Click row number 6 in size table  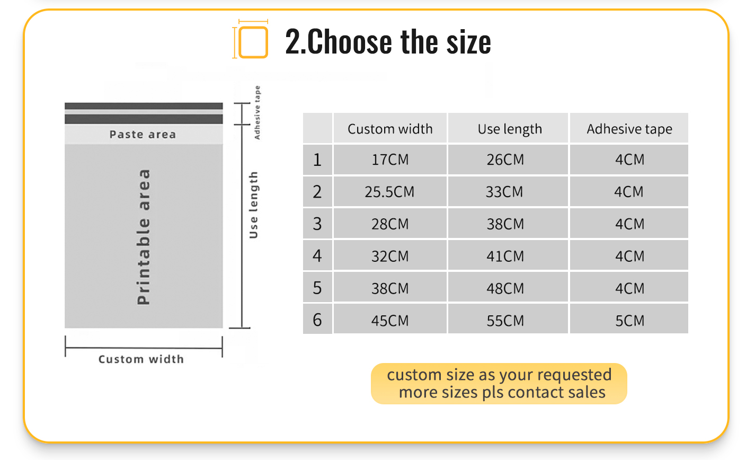pyautogui.click(x=317, y=320)
